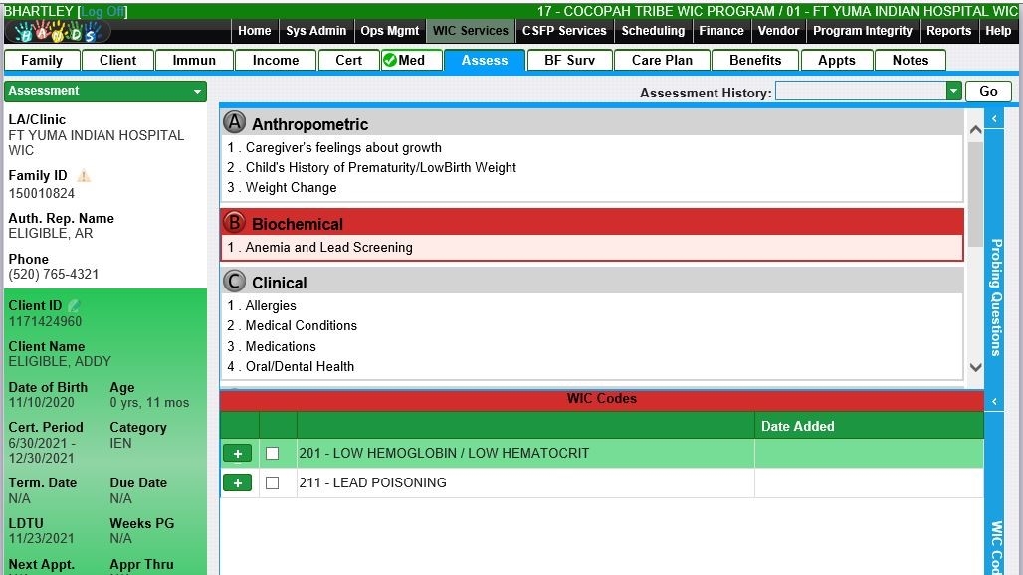Click the warning icon beside Family ID
The width and height of the screenshot is (1023, 575).
tap(84, 176)
